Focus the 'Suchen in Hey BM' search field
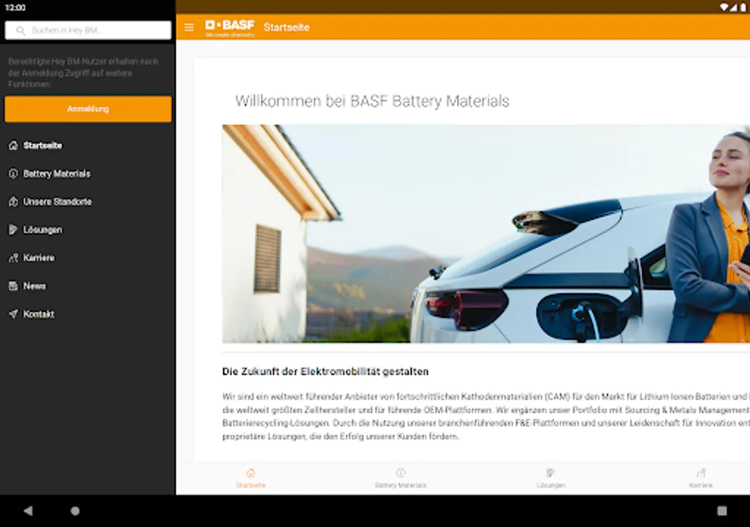Screen dimensions: 750x527 click(x=88, y=30)
